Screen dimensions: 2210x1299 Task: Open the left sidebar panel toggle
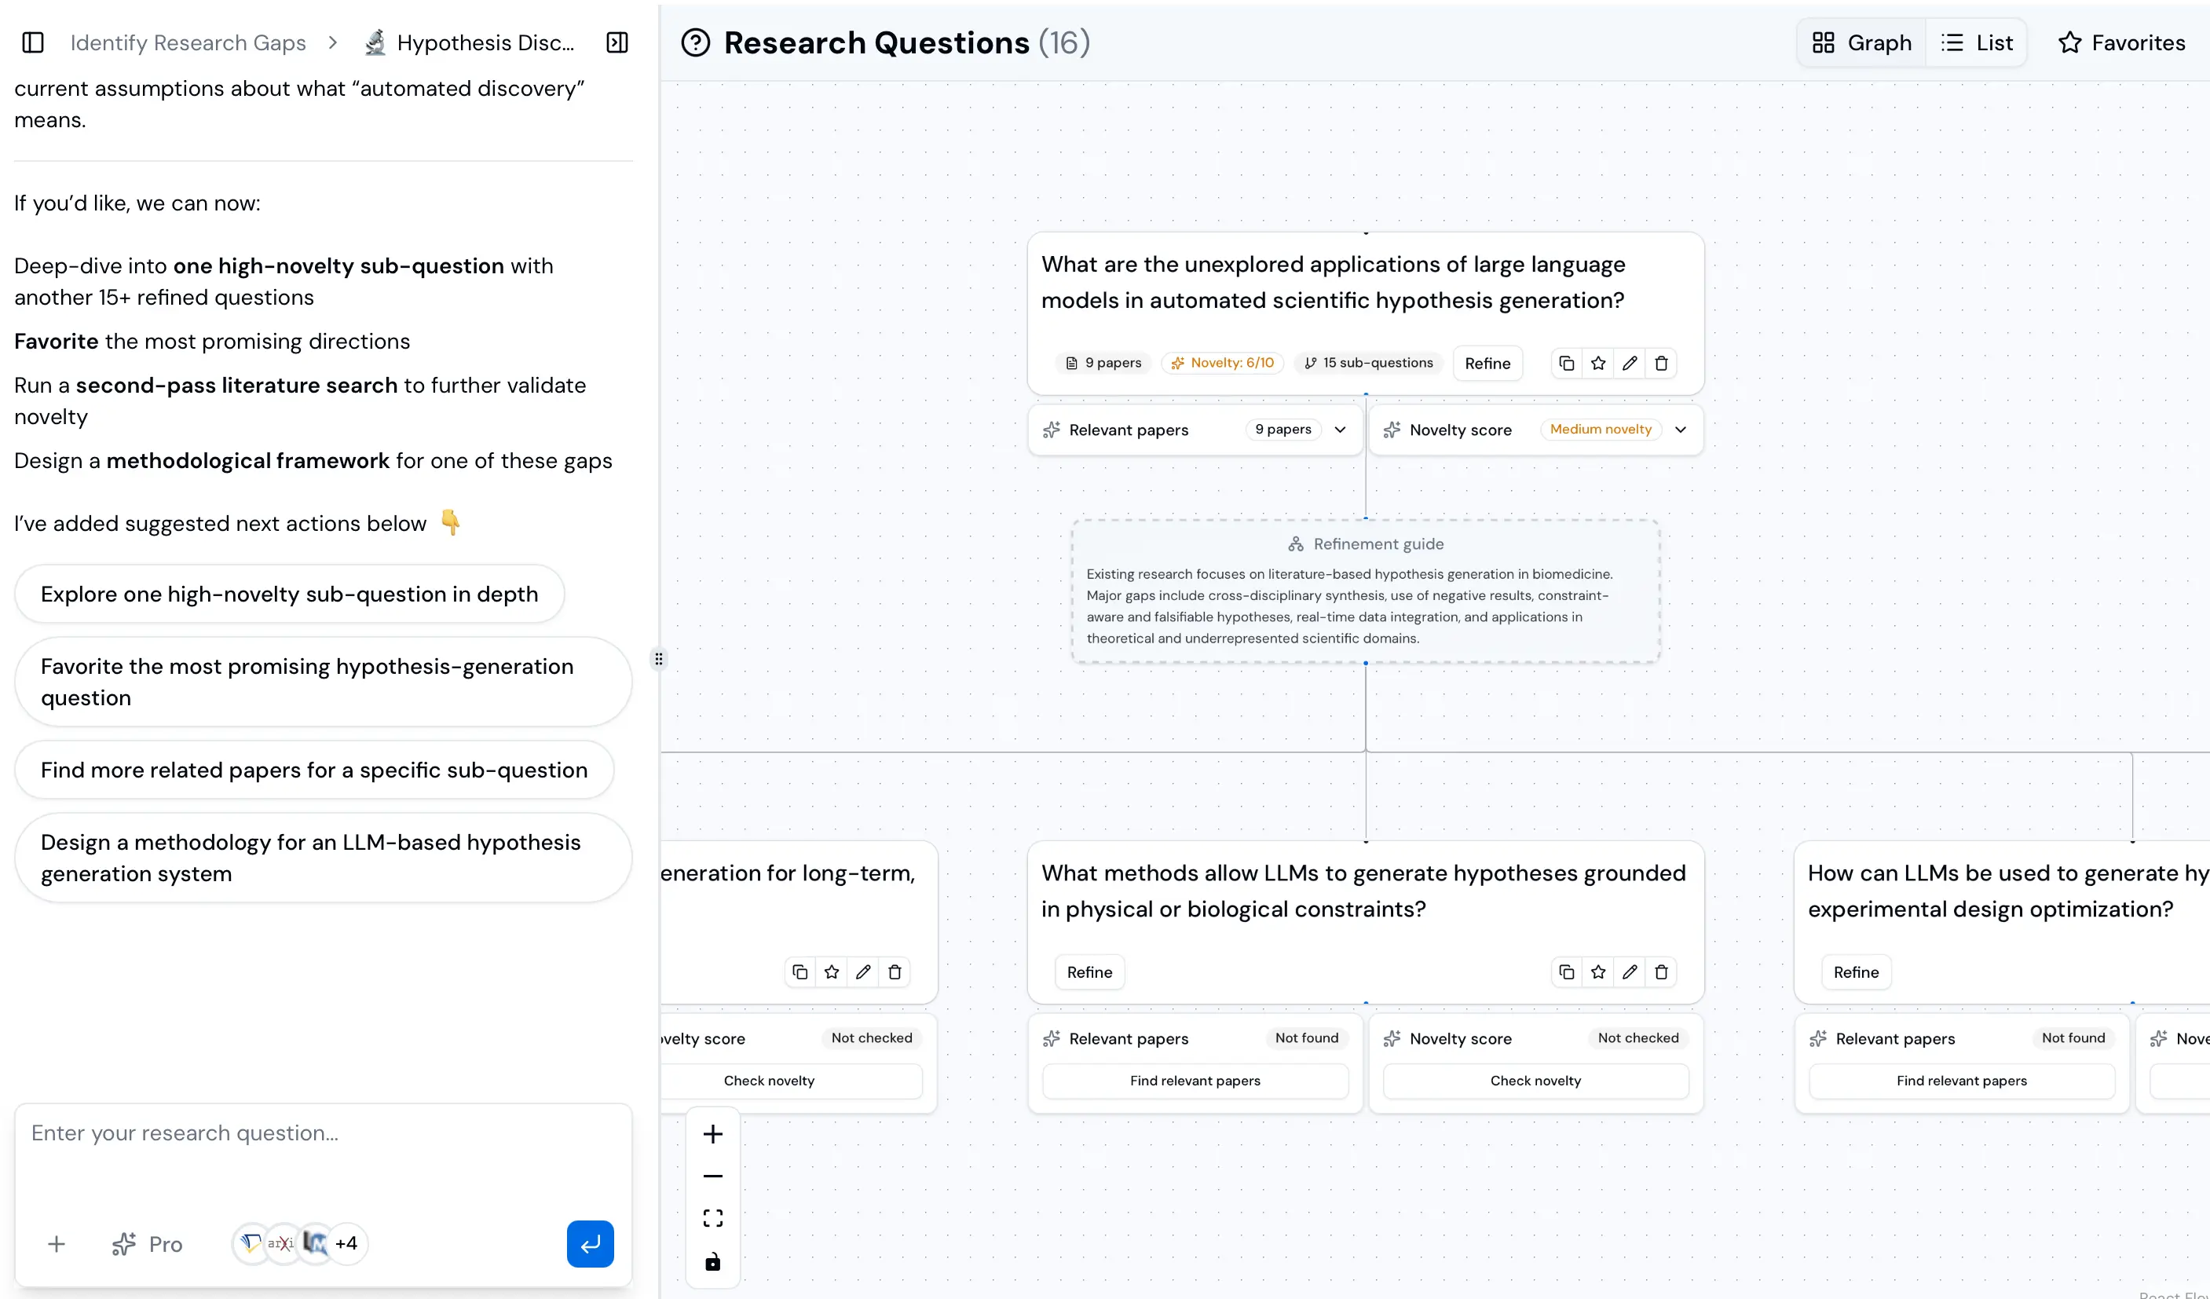point(32,42)
